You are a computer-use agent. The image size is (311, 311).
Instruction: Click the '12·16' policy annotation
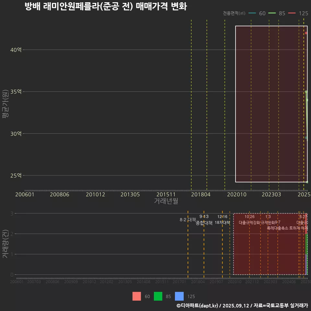pos(222,217)
